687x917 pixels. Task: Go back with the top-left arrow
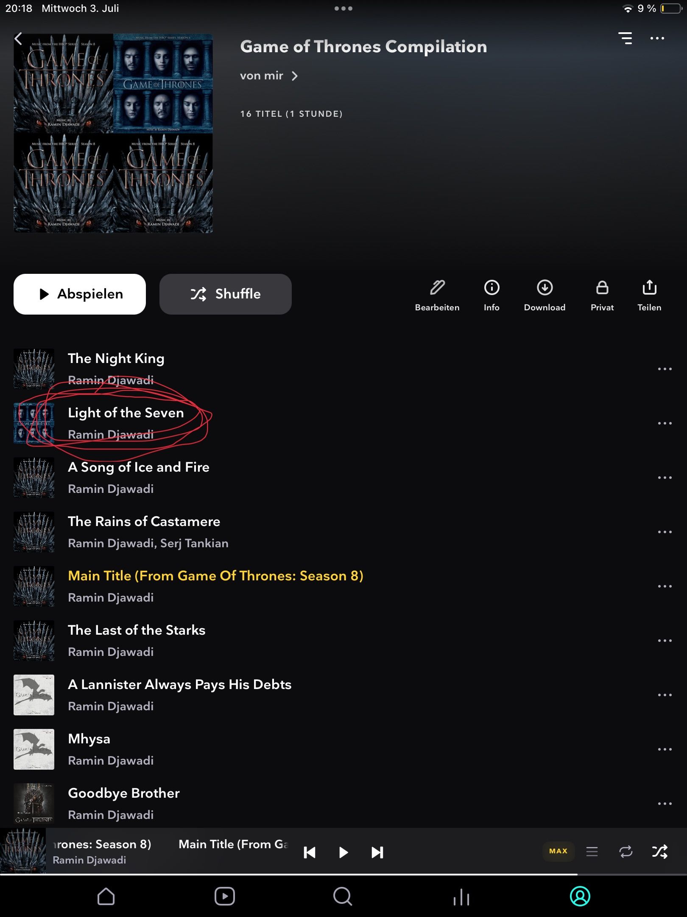tap(18, 39)
